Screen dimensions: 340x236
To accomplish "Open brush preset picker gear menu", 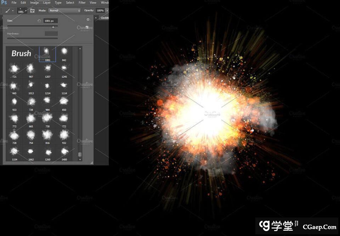I will 88,19.
